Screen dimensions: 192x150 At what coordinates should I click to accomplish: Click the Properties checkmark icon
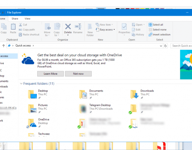tap(124, 27)
